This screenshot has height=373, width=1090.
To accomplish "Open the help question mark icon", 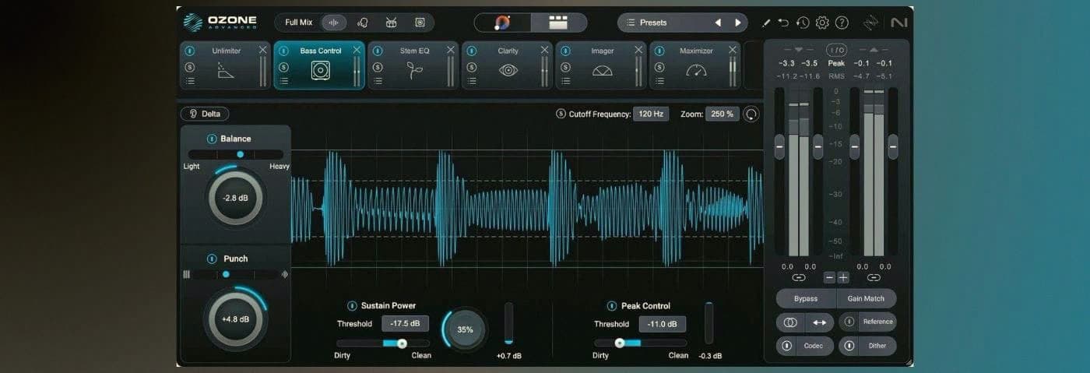I will click(842, 23).
